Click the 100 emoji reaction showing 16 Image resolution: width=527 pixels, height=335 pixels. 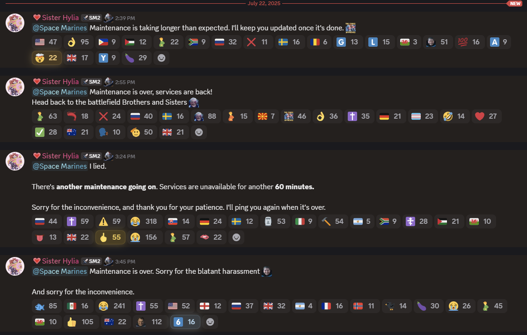coord(469,42)
